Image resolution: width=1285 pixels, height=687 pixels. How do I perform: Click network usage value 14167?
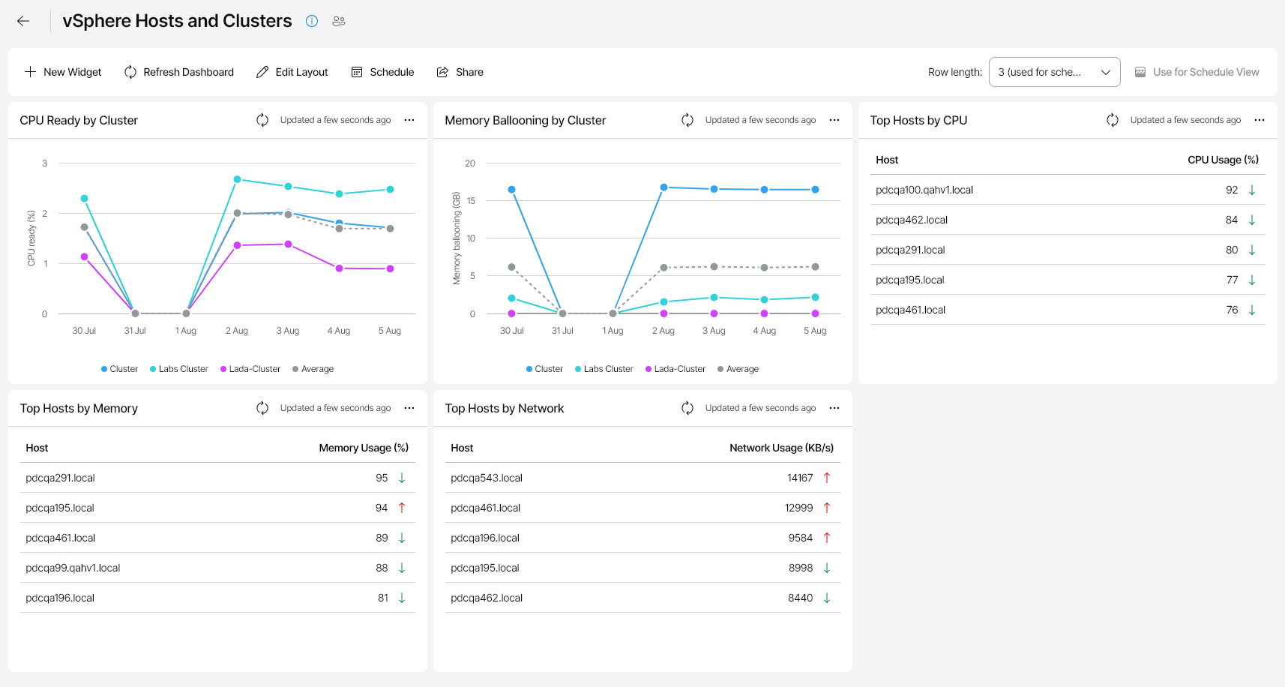800,478
